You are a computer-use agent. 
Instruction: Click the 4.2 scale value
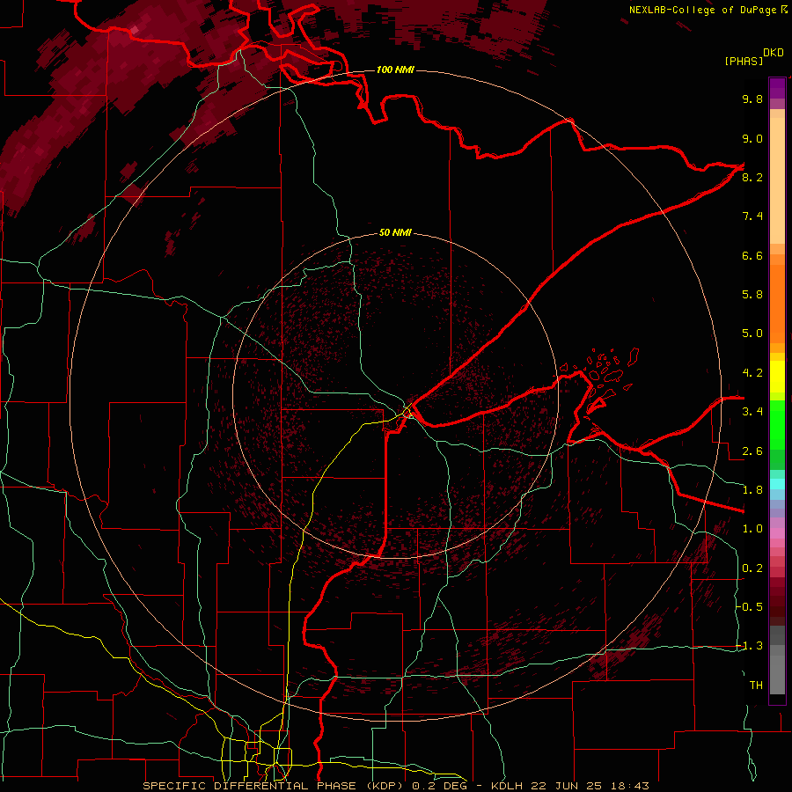(752, 373)
